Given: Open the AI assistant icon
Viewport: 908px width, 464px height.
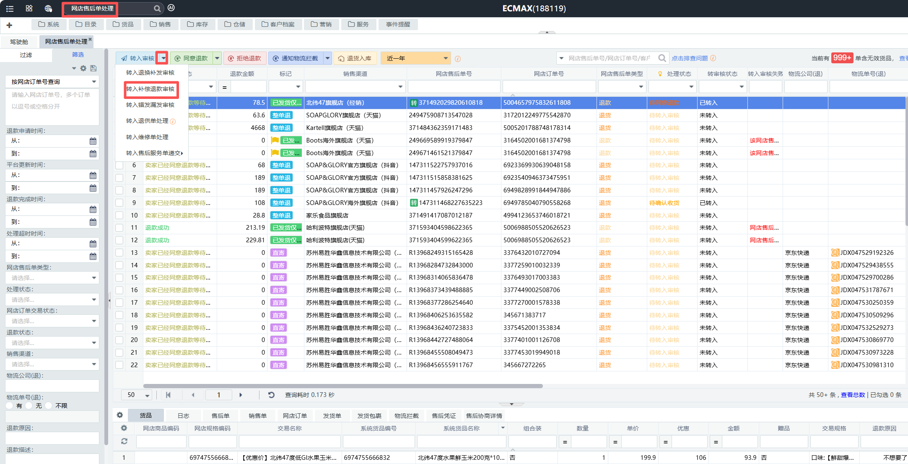Looking at the screenshot, I should coord(171,8).
